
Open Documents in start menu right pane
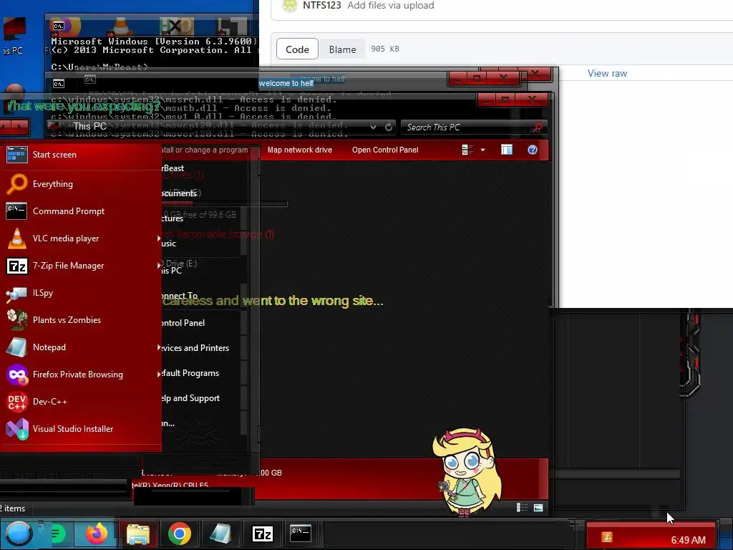(180, 193)
